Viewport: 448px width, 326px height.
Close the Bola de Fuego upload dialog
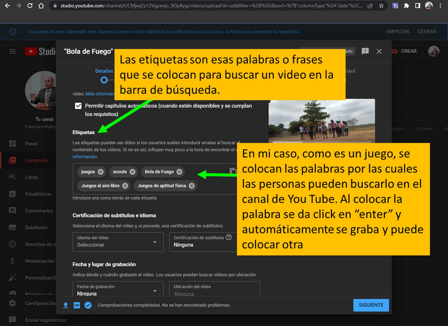(379, 51)
